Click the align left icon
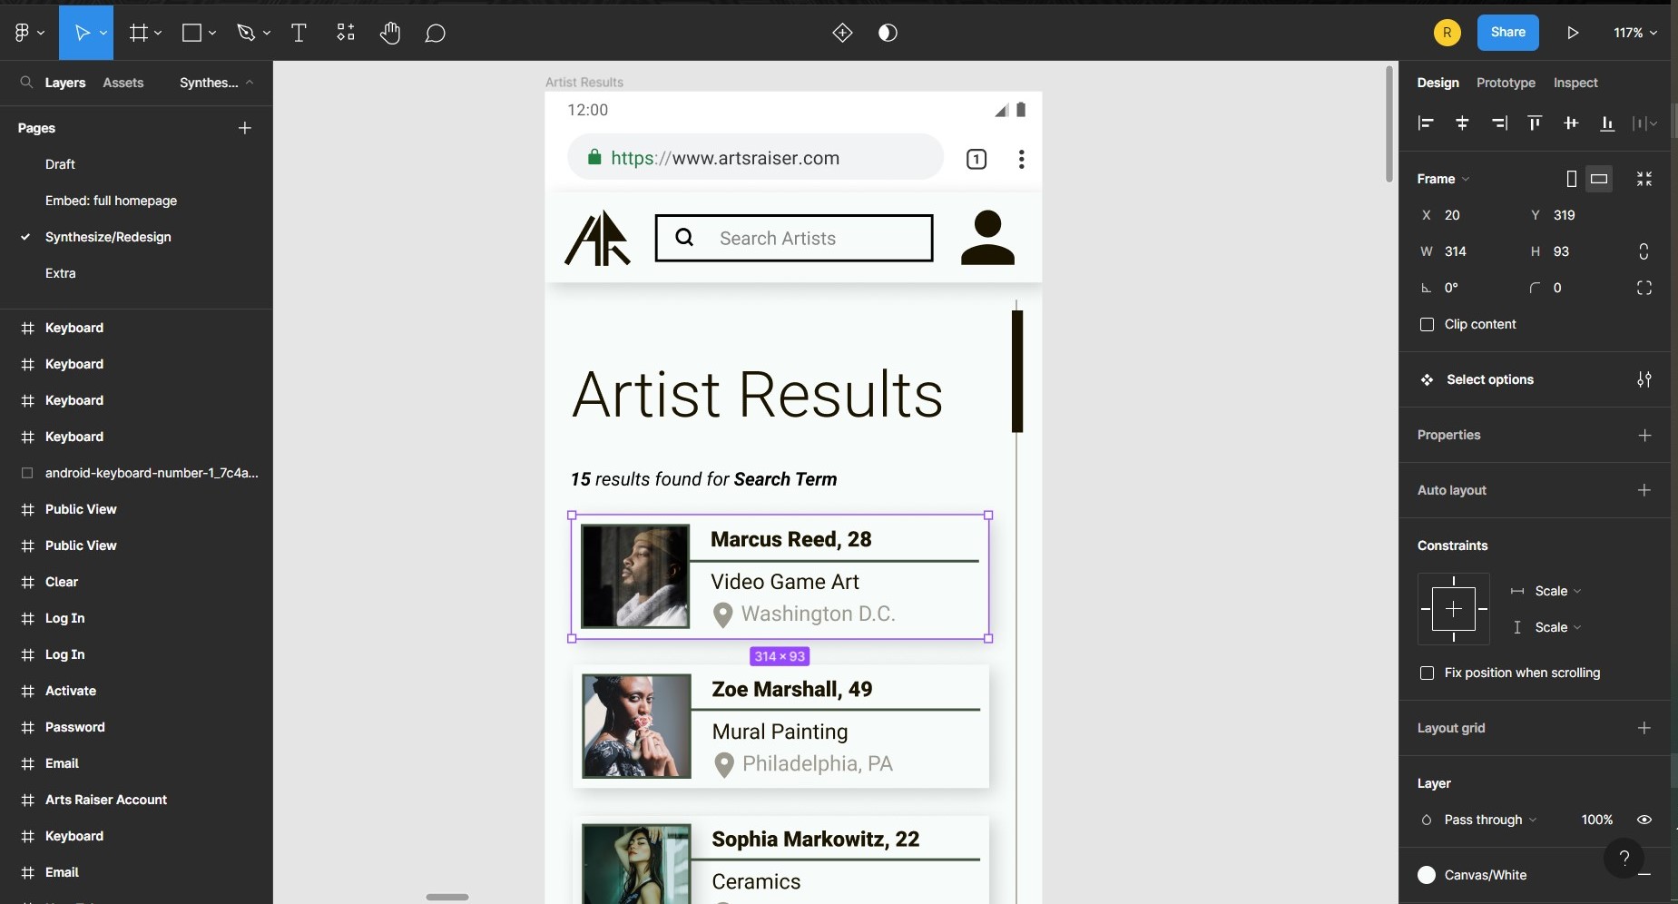Screen dimensions: 1678x904 pos(1426,123)
